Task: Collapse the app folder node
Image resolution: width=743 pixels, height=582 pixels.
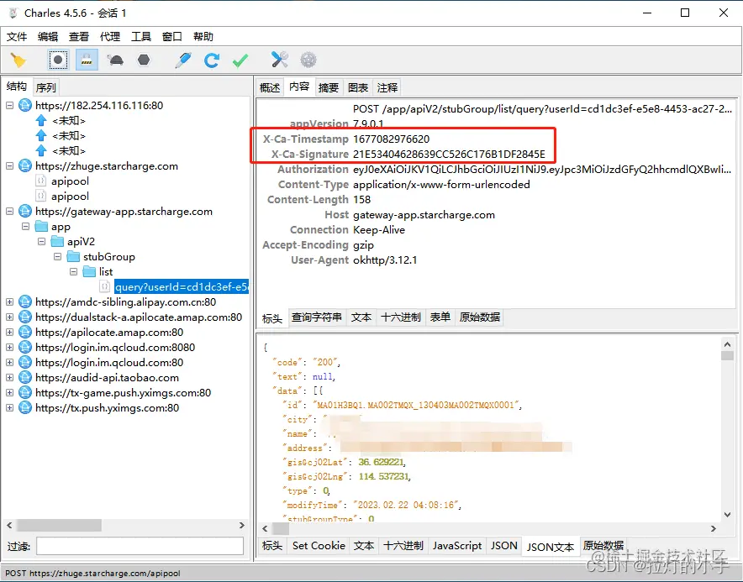Action: [25, 227]
